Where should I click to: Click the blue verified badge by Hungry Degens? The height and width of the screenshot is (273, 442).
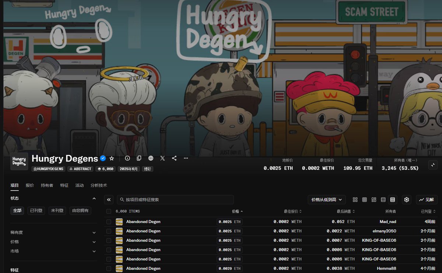coord(103,158)
